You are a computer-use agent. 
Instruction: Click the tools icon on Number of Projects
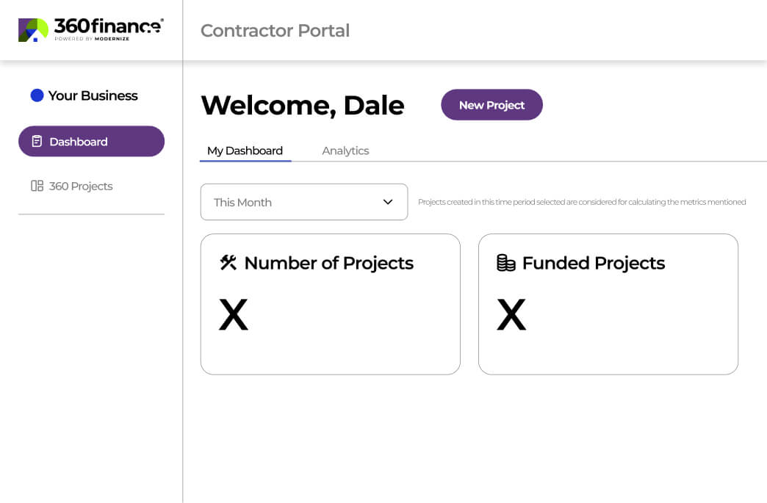pyautogui.click(x=228, y=263)
